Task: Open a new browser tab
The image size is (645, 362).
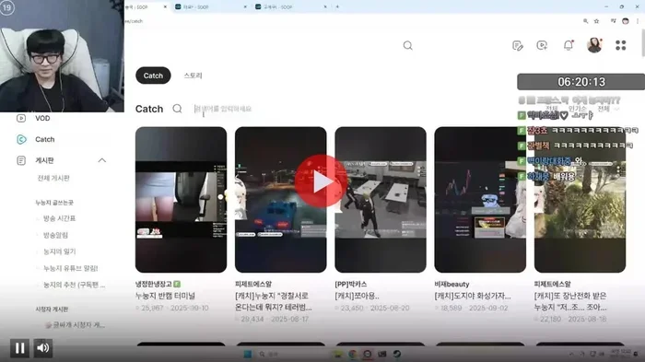Action: (x=337, y=6)
